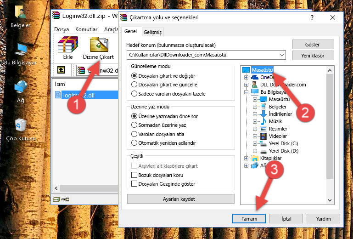Choose Sormadan üzerine yaz radio button

click(x=134, y=125)
